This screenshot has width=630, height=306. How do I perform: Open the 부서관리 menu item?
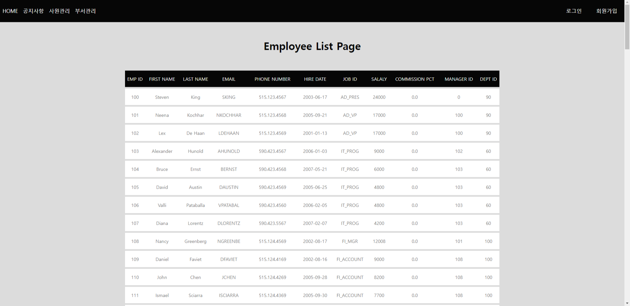pos(85,11)
